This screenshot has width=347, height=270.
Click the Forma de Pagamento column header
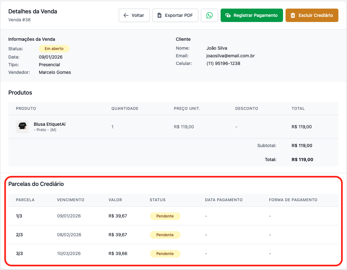tap(293, 200)
